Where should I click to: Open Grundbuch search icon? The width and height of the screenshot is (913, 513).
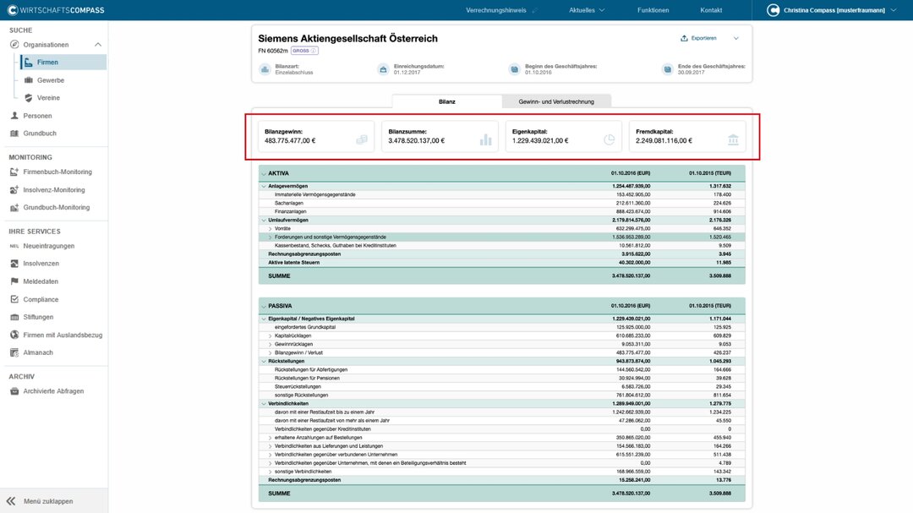point(14,134)
